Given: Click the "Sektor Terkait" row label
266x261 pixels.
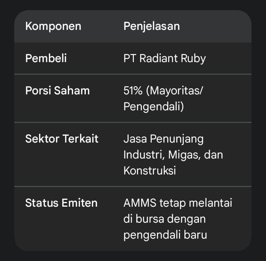Looking at the screenshot, I should (62, 139).
